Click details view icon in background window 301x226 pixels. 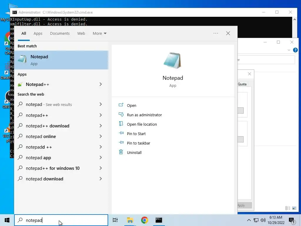[287, 208]
